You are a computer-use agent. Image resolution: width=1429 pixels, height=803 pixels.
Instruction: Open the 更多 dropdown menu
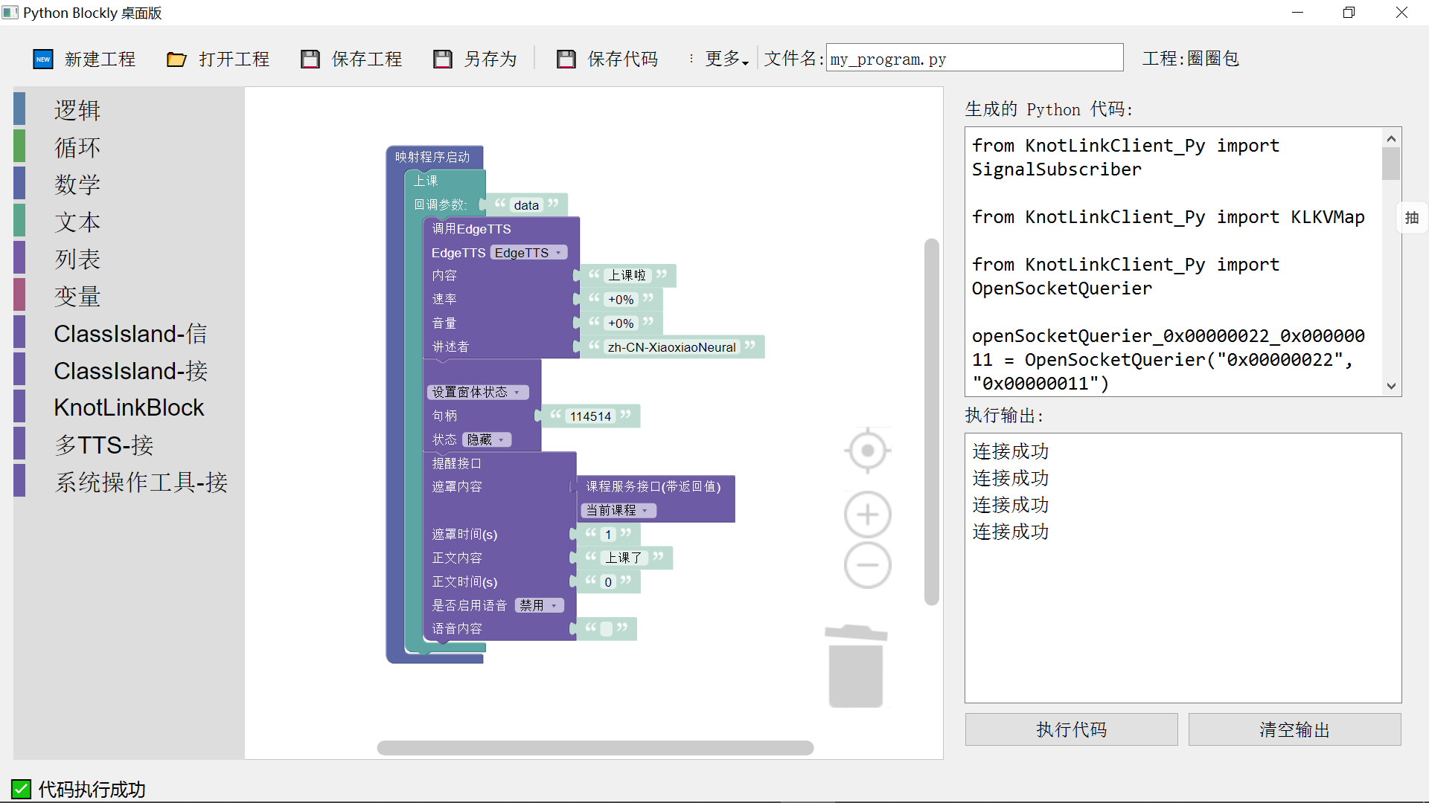click(x=720, y=59)
